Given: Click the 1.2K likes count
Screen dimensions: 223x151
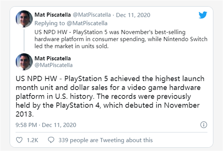Looking at the screenshot, I should (32, 140).
